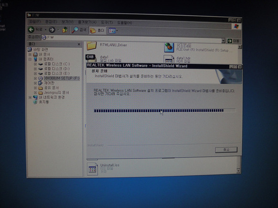Expand the Jeongsu documents folder node
Screen dimensions: 278x208
[x=35, y=93]
